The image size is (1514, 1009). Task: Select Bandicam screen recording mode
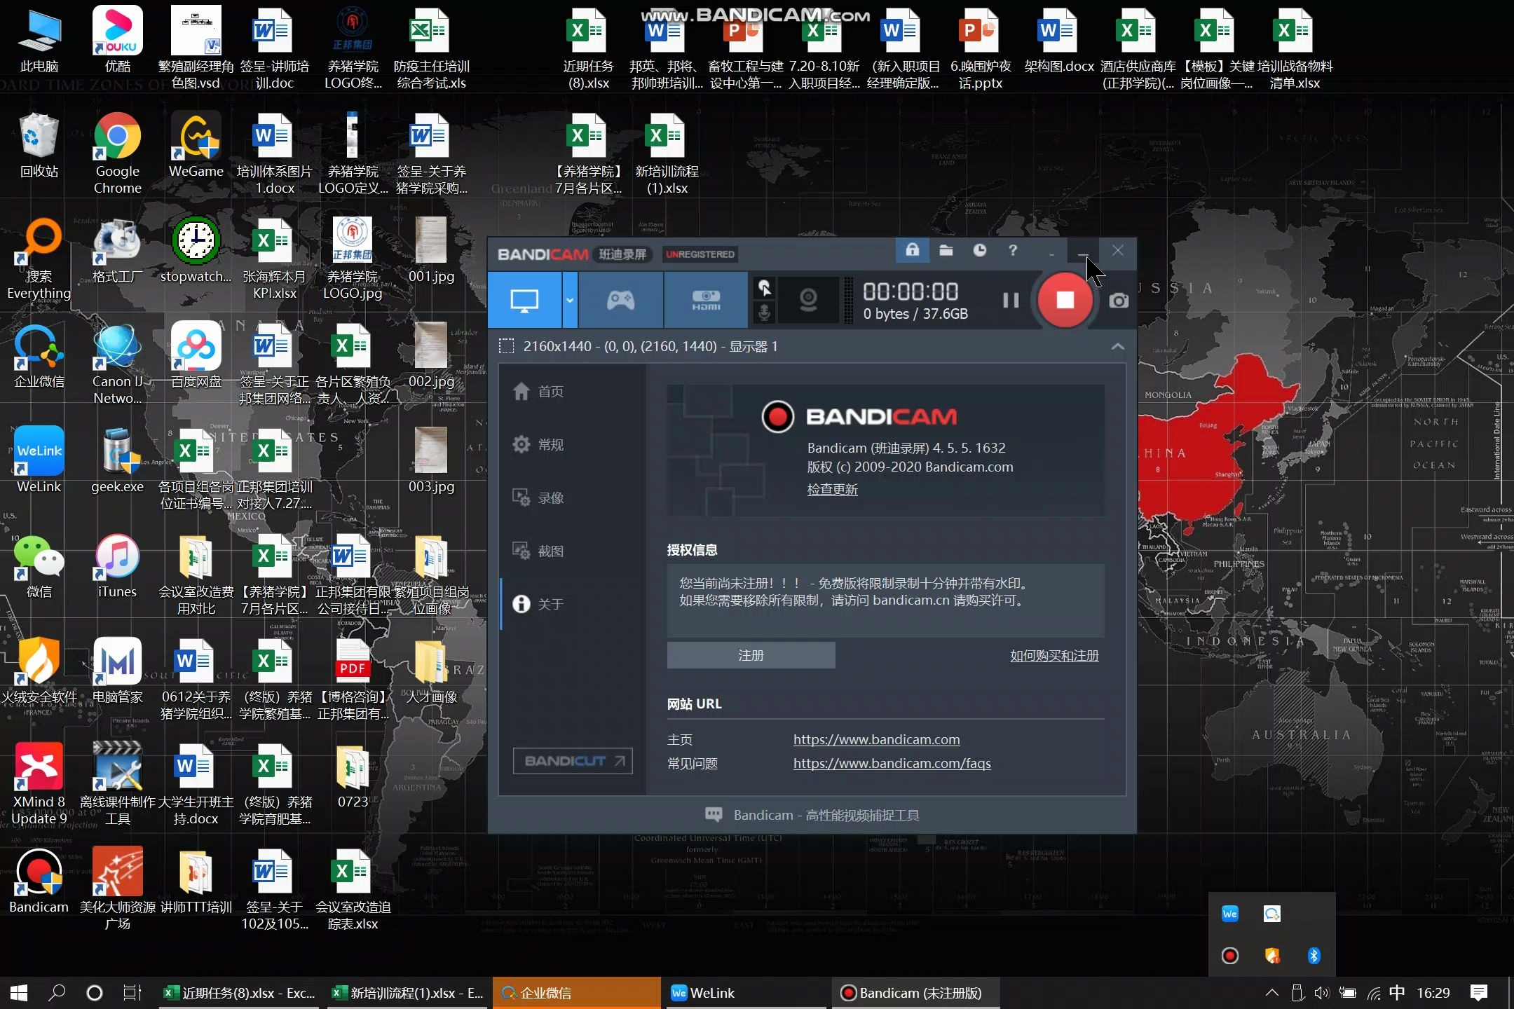point(525,300)
